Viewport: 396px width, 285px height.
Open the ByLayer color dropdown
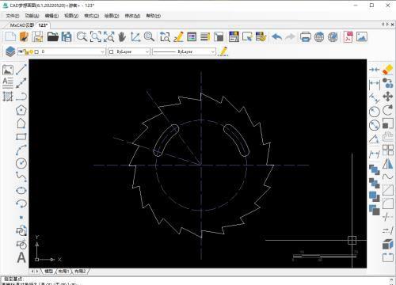[x=129, y=51]
